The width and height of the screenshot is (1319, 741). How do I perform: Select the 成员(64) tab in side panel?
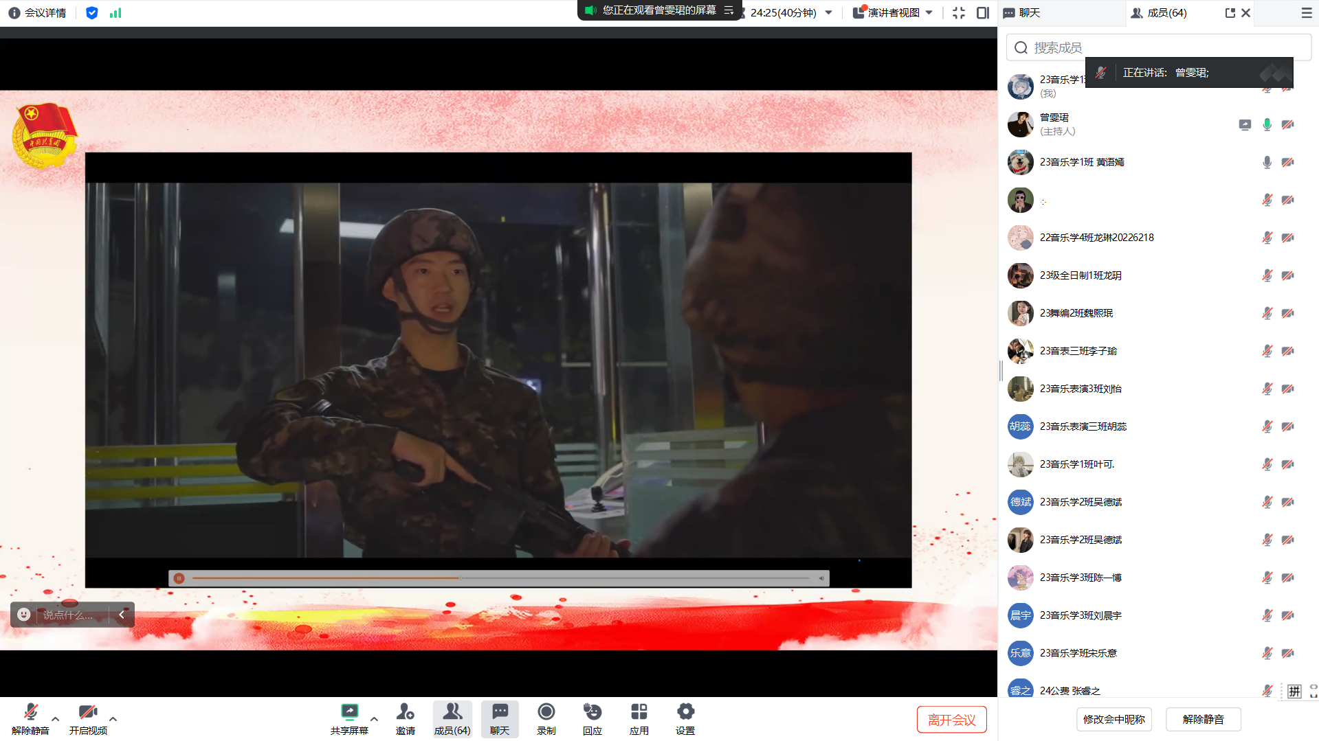tap(1159, 13)
